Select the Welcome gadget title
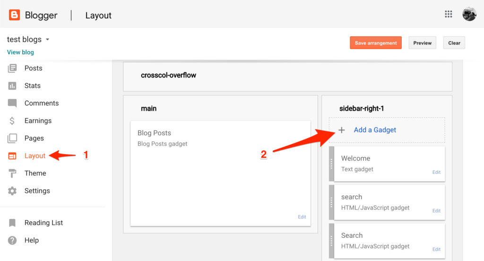The image size is (484, 261). tap(355, 158)
